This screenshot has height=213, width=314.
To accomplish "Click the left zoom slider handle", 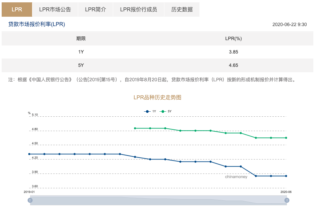I will point(30,200).
